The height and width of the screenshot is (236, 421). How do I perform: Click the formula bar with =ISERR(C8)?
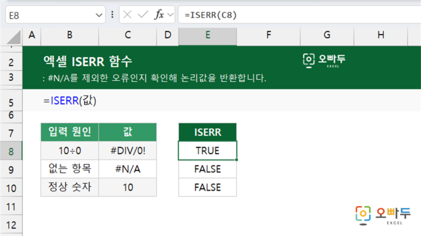299,15
